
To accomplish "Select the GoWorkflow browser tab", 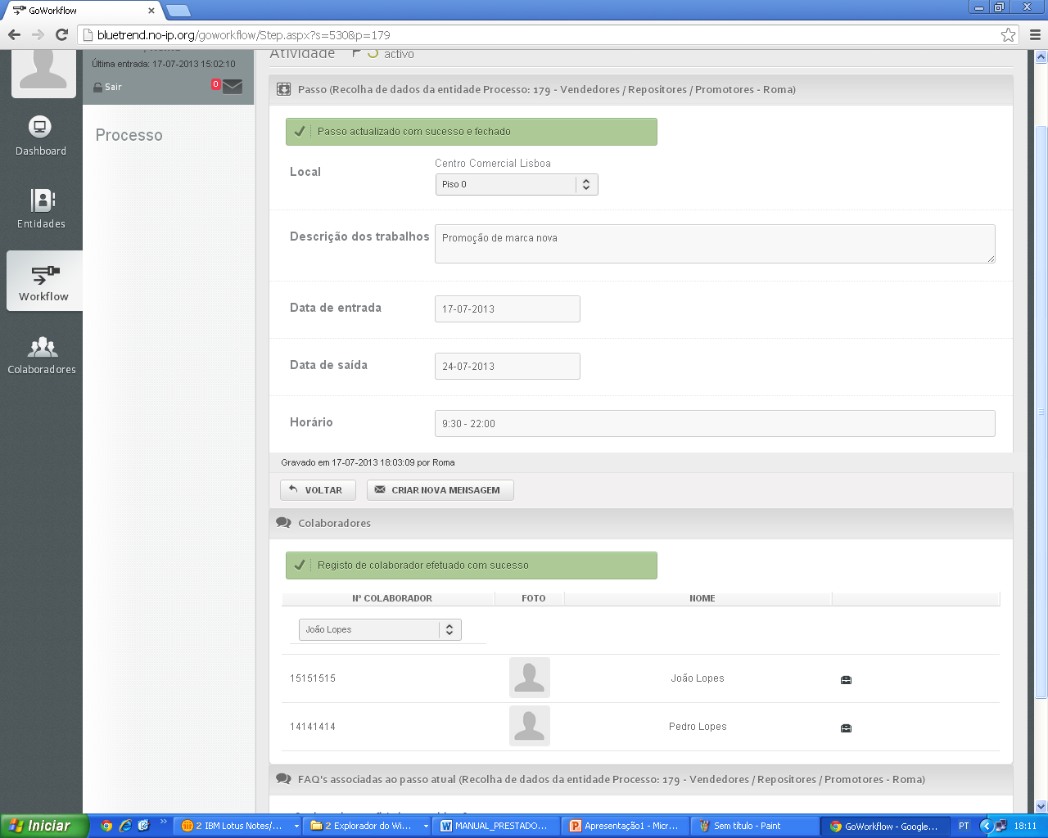I will click(82, 11).
